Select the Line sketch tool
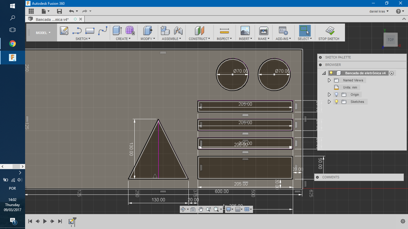 77,31
